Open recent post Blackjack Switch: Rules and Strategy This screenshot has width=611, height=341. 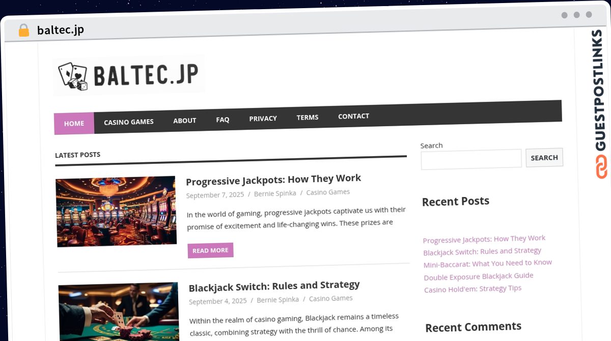tap(482, 251)
